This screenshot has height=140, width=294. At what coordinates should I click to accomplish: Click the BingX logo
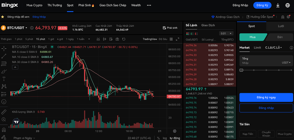click(x=10, y=5)
